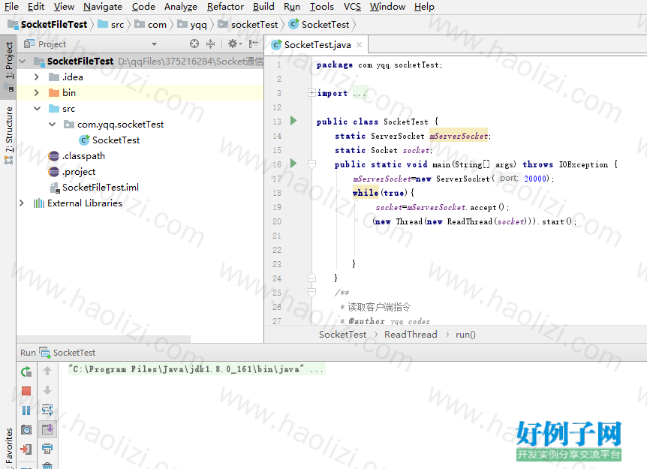Image resolution: width=647 pixels, height=469 pixels.
Task: Click Collapse All icon in Project panel
Action: pyautogui.click(x=210, y=44)
